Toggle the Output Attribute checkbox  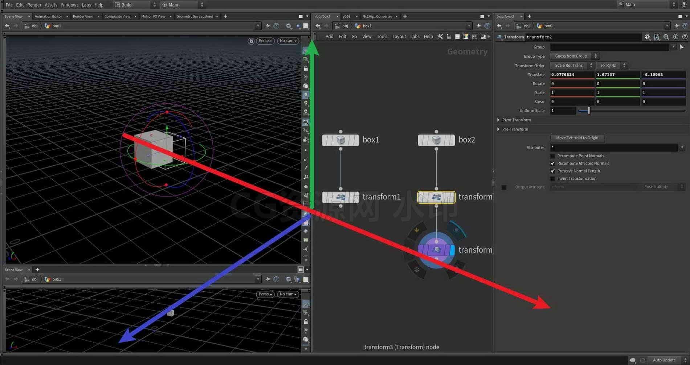(x=504, y=187)
